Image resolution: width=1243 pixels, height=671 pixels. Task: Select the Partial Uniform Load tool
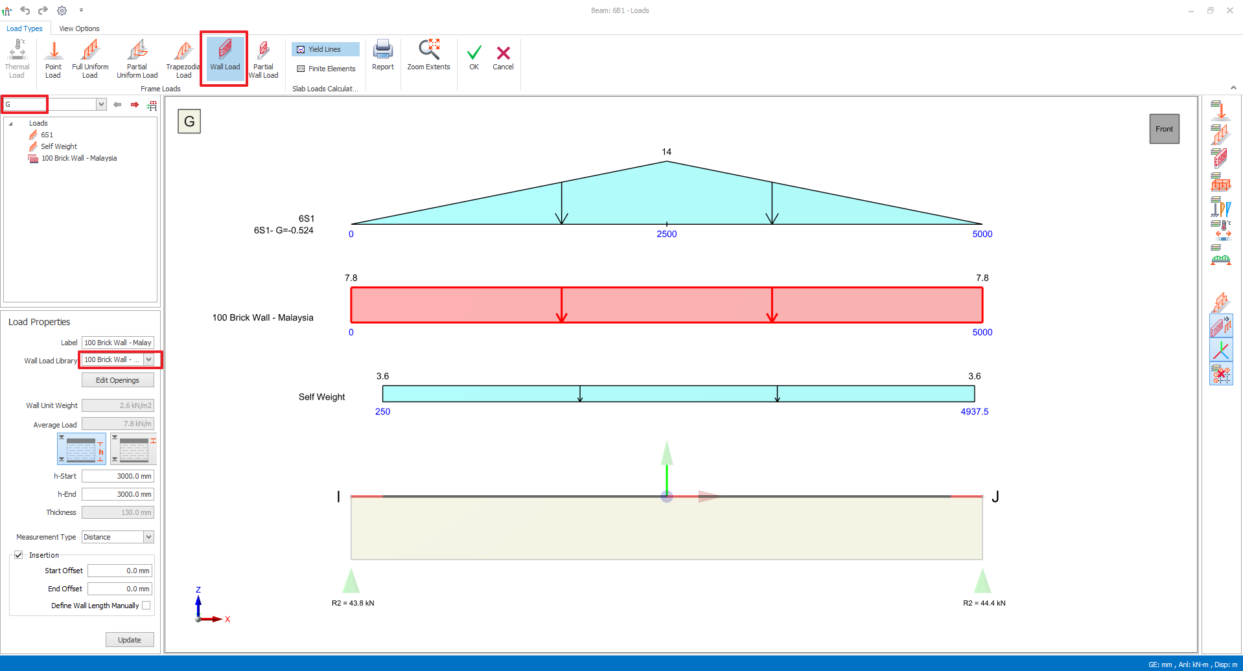pos(137,59)
